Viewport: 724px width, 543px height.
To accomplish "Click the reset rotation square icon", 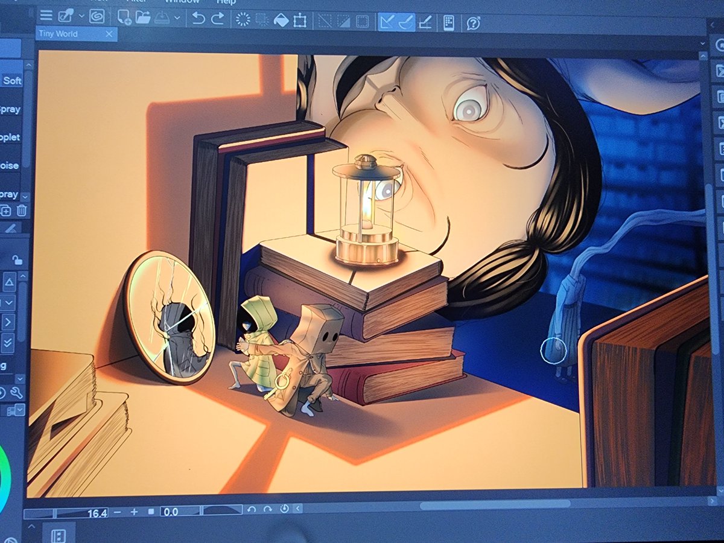I will point(152,512).
